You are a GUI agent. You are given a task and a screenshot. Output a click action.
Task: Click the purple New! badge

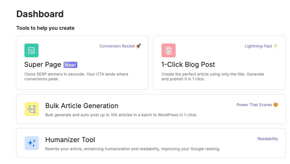pyautogui.click(x=70, y=65)
